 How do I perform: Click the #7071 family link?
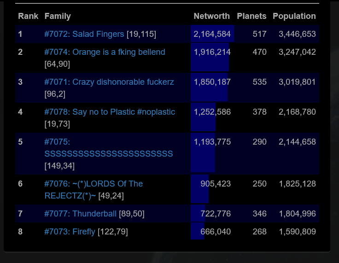(x=109, y=82)
